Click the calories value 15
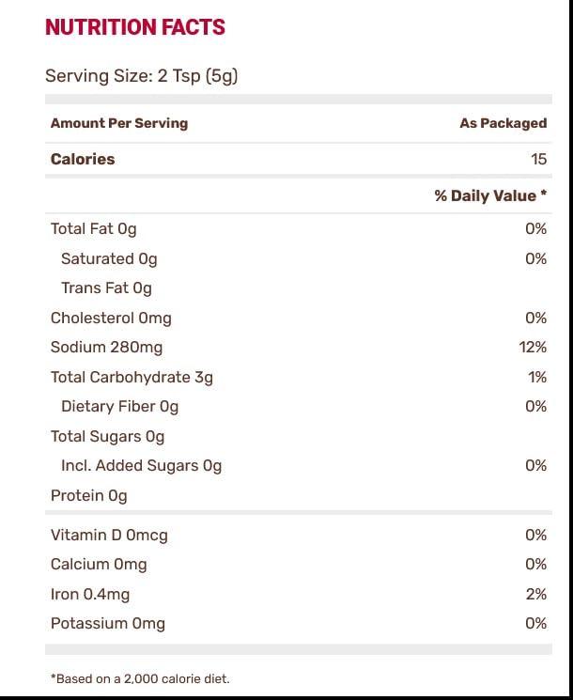Viewport: 573px width, 700px height. (538, 159)
